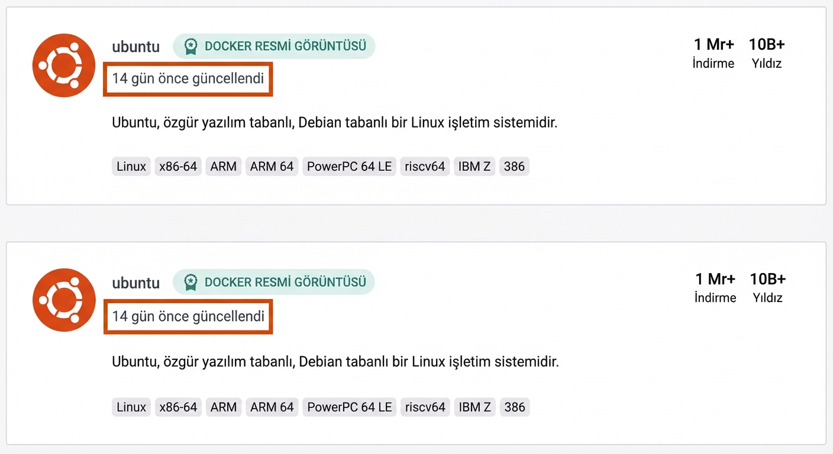This screenshot has width=833, height=454.
Task: Click the ARM 64 tag in second card
Action: 272,407
